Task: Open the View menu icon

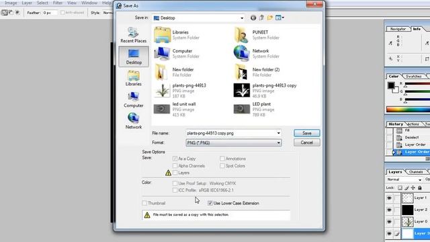Action: coord(279,18)
